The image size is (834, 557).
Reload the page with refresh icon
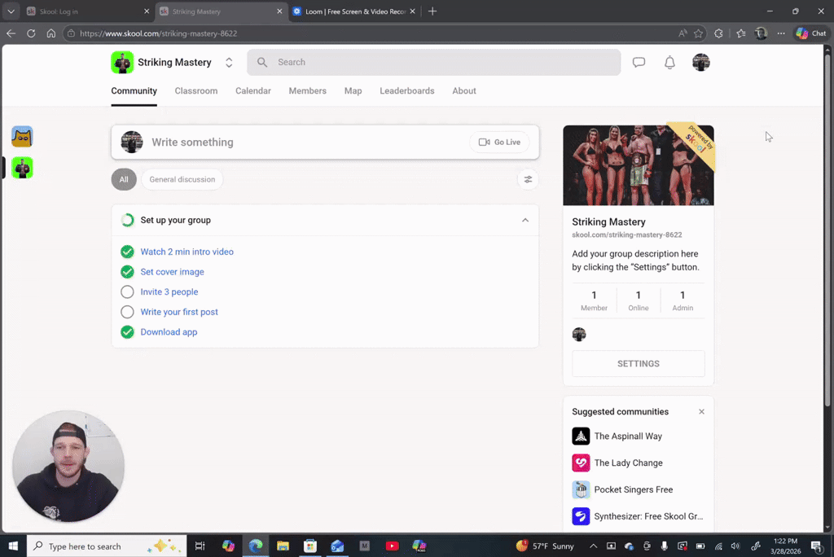point(31,33)
